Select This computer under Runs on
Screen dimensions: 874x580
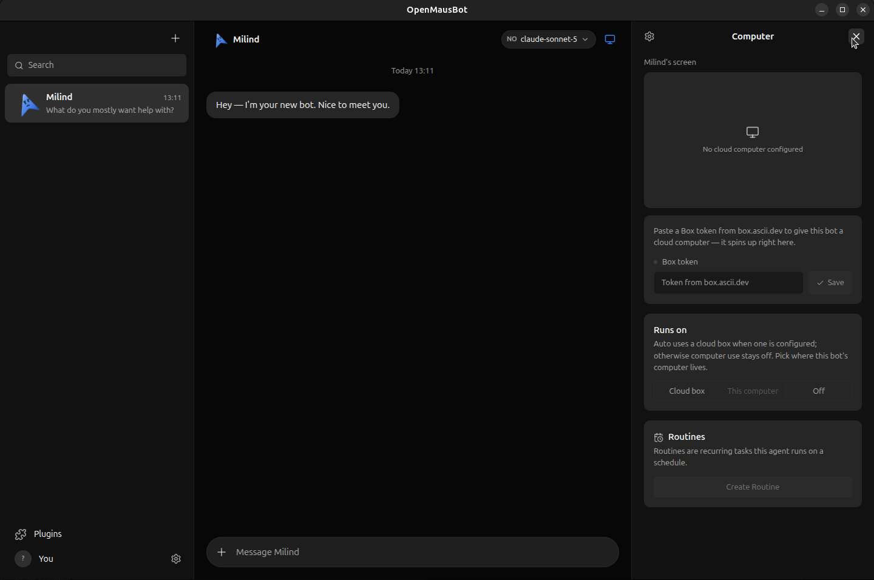pyautogui.click(x=753, y=391)
